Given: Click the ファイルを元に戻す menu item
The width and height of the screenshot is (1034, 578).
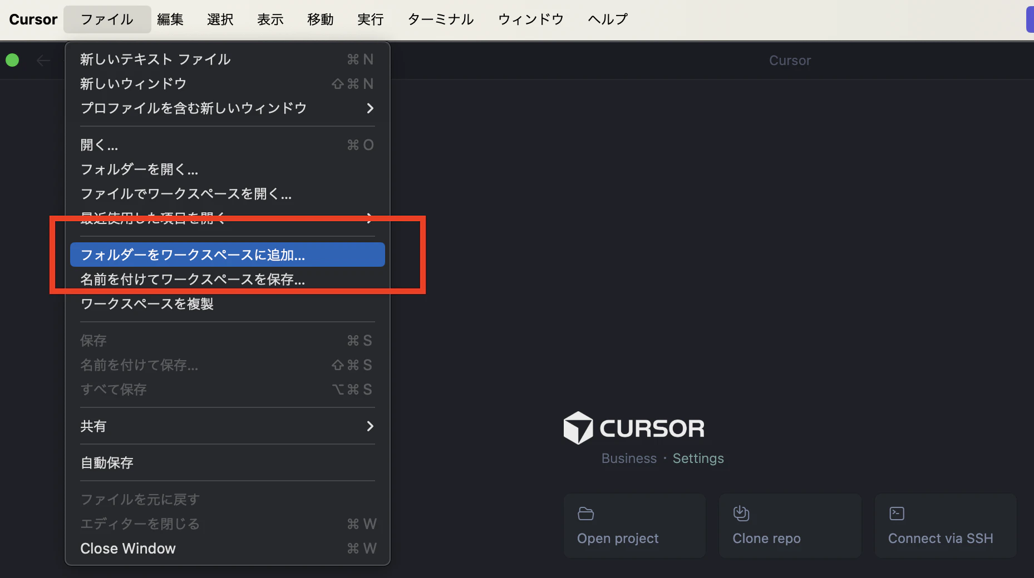Looking at the screenshot, I should click(228, 500).
